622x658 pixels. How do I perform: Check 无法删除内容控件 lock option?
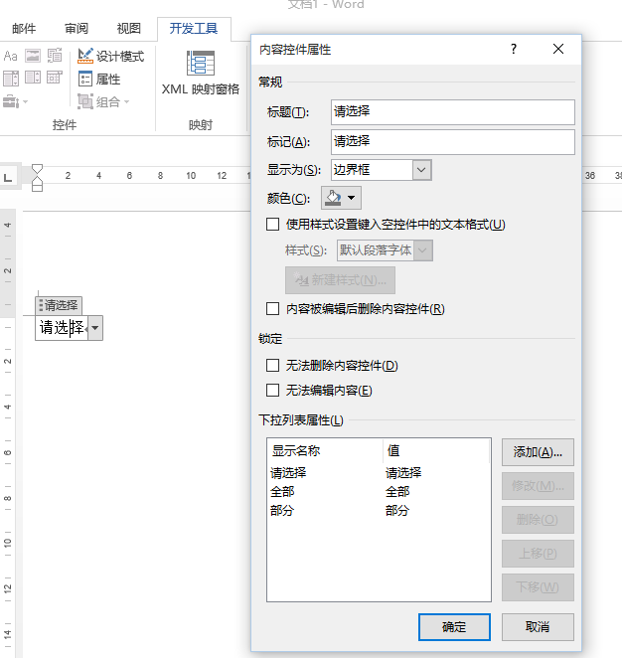(272, 365)
